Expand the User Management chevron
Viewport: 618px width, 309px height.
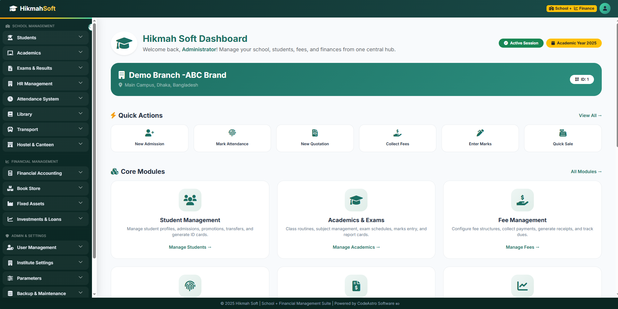click(81, 247)
